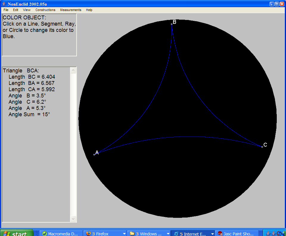
Task: Click the 'Length BC = 6.404' line
Action: (32, 77)
